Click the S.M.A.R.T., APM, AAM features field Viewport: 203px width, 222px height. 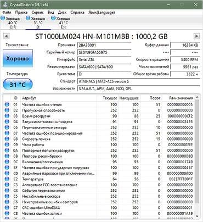point(139,88)
